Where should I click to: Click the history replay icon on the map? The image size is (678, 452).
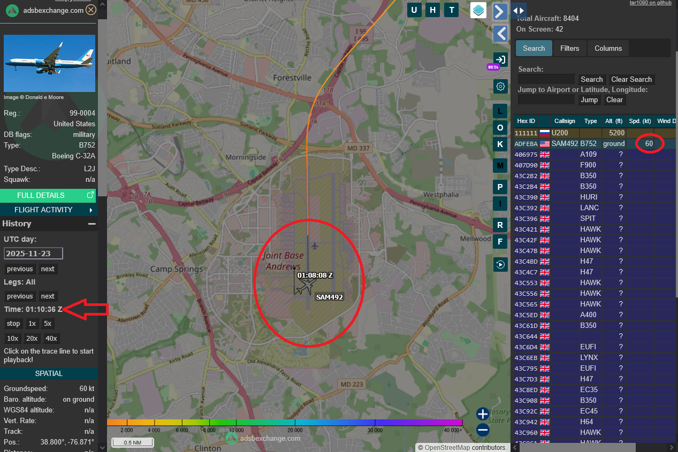500,264
